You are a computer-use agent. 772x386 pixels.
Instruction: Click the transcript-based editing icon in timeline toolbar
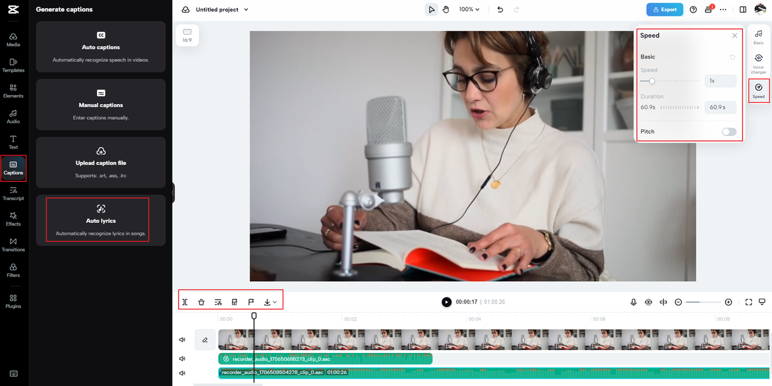tap(218, 302)
